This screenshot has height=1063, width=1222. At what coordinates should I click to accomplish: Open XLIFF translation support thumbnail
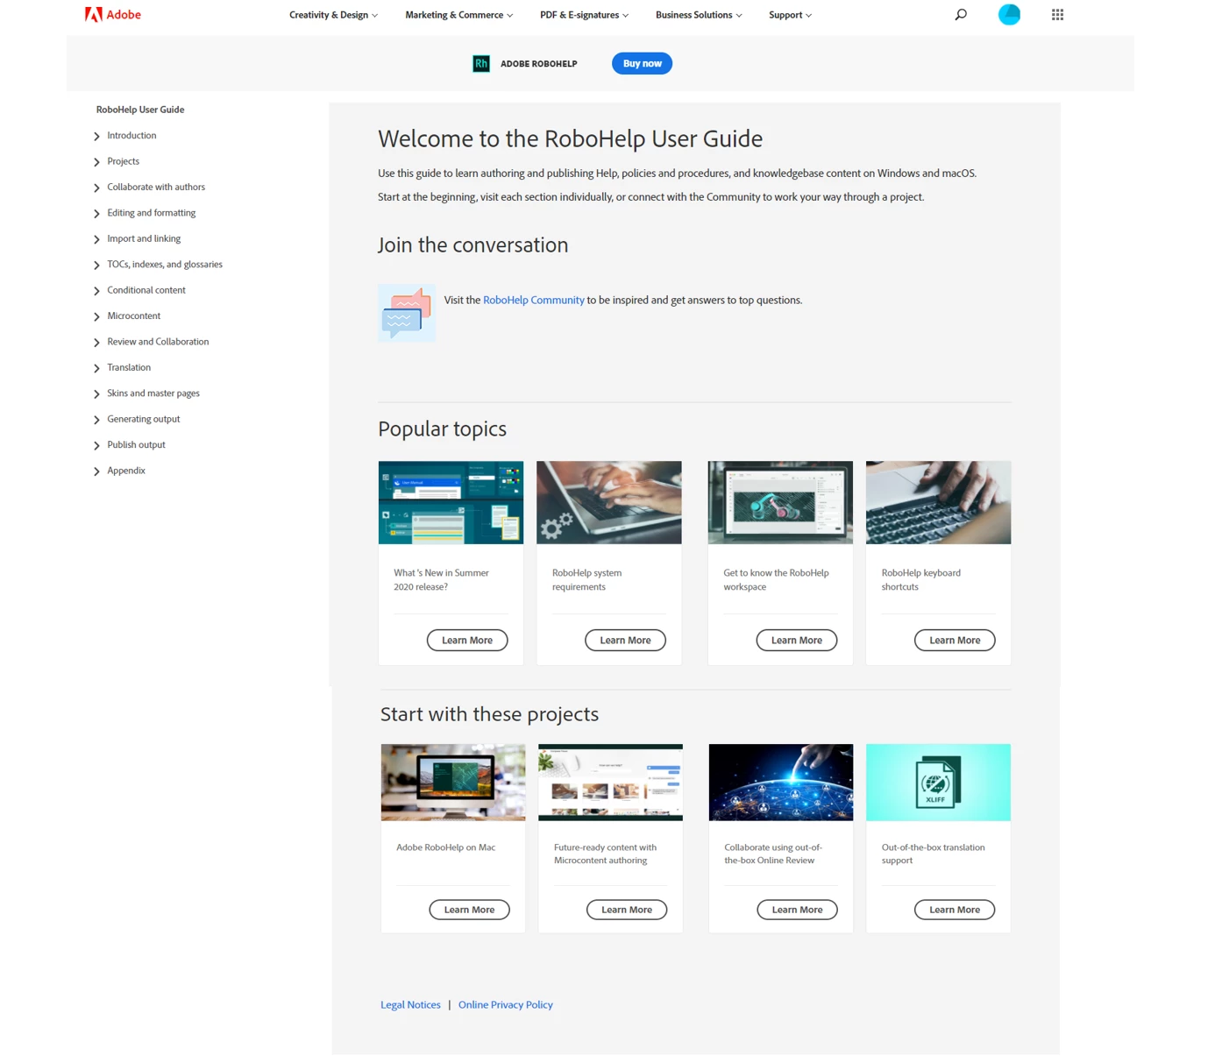pos(938,783)
